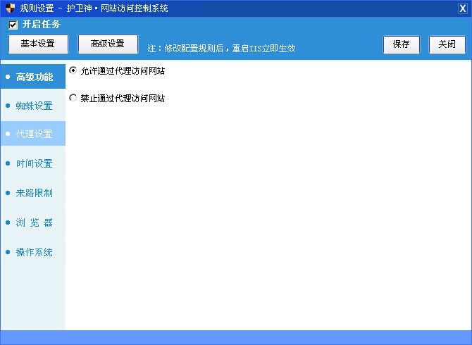This screenshot has width=472, height=345.
Task: Open 时间设置 in the sidebar
Action: point(33,163)
